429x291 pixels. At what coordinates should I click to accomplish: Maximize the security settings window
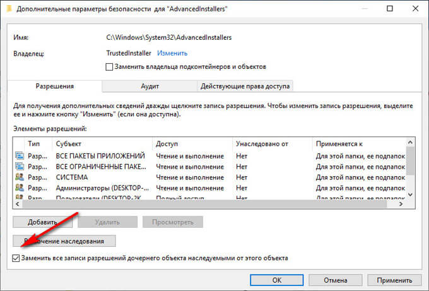pos(390,8)
